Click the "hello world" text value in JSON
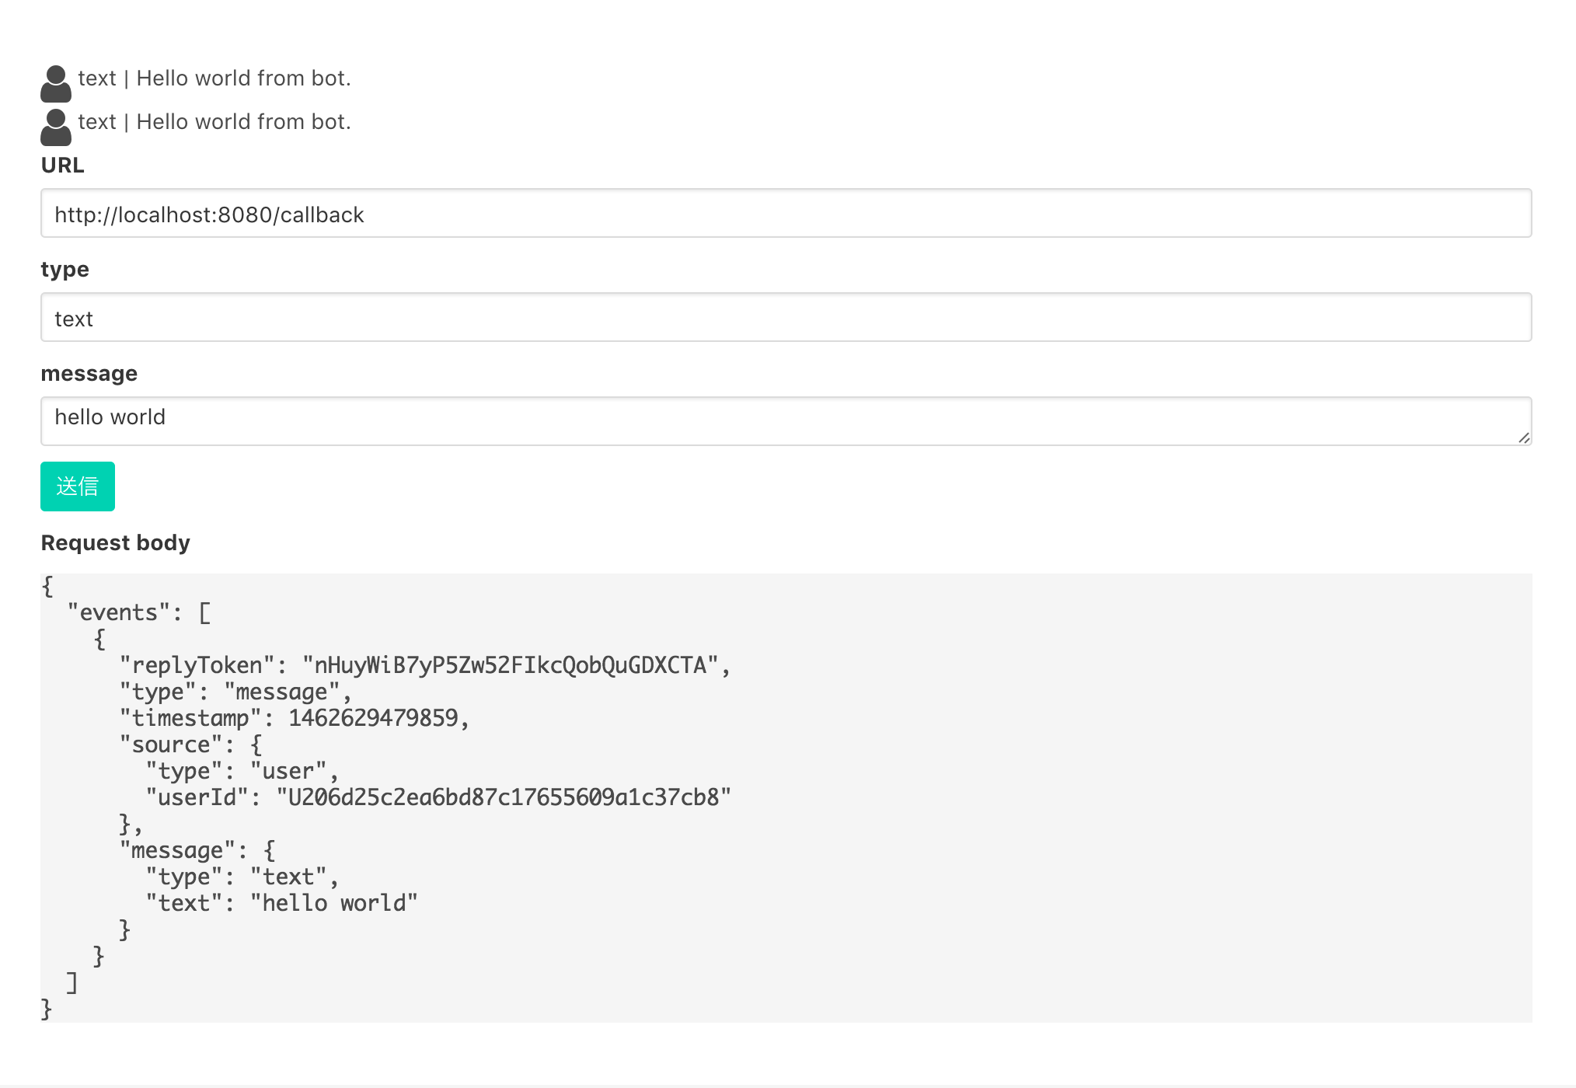The image size is (1576, 1088). click(x=334, y=903)
